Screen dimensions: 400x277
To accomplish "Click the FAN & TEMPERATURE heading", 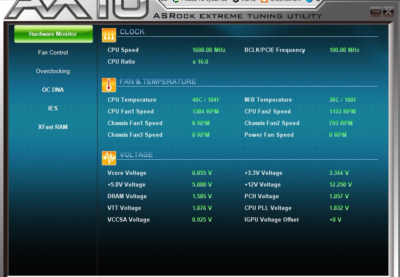I will tap(158, 81).
